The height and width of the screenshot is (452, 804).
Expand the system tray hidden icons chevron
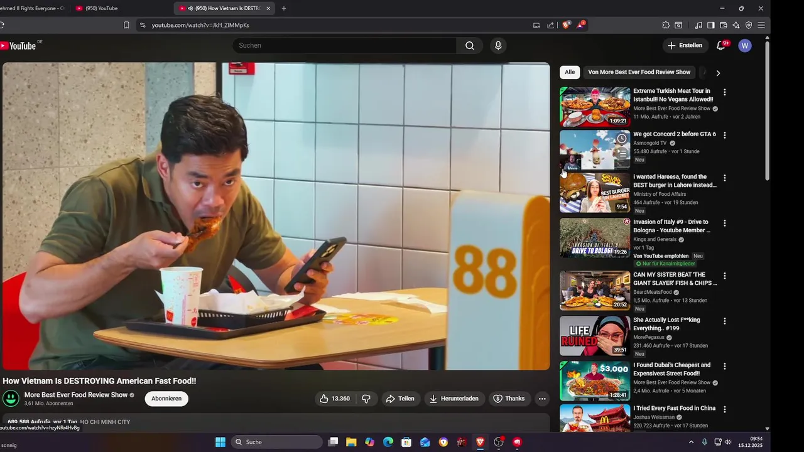pyautogui.click(x=692, y=442)
